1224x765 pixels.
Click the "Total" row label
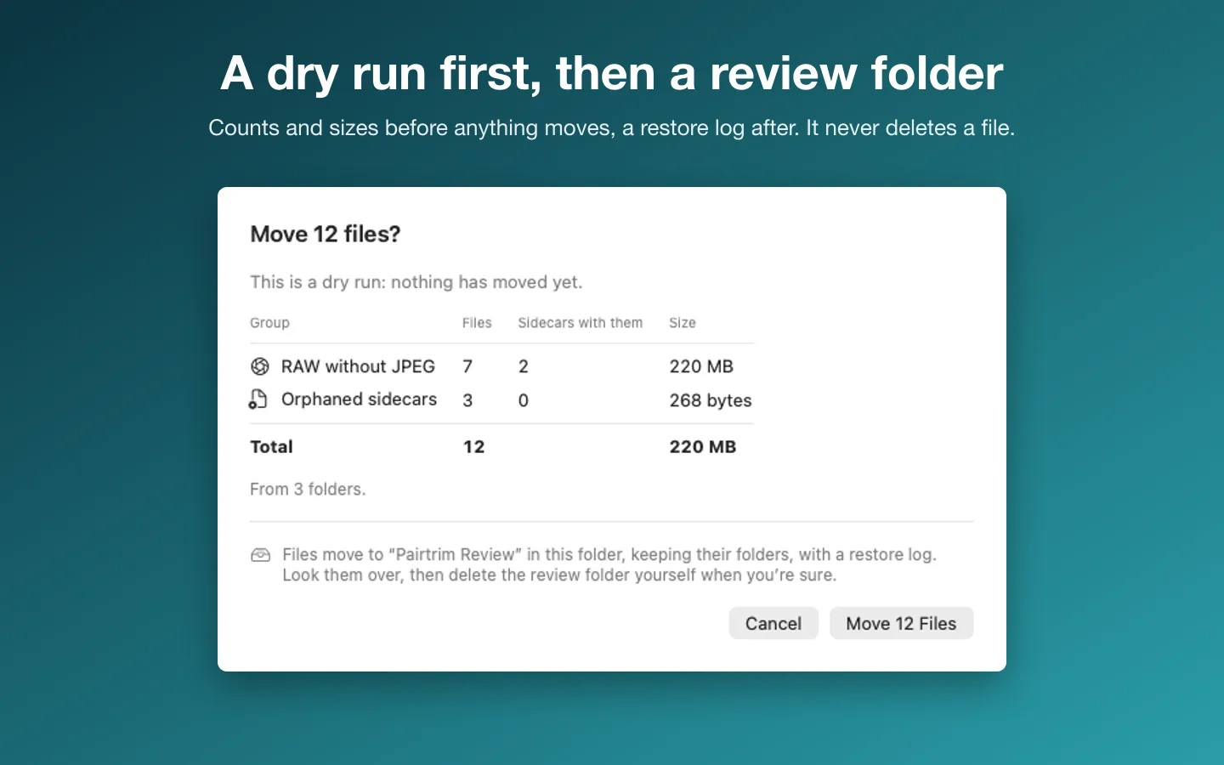tap(271, 447)
